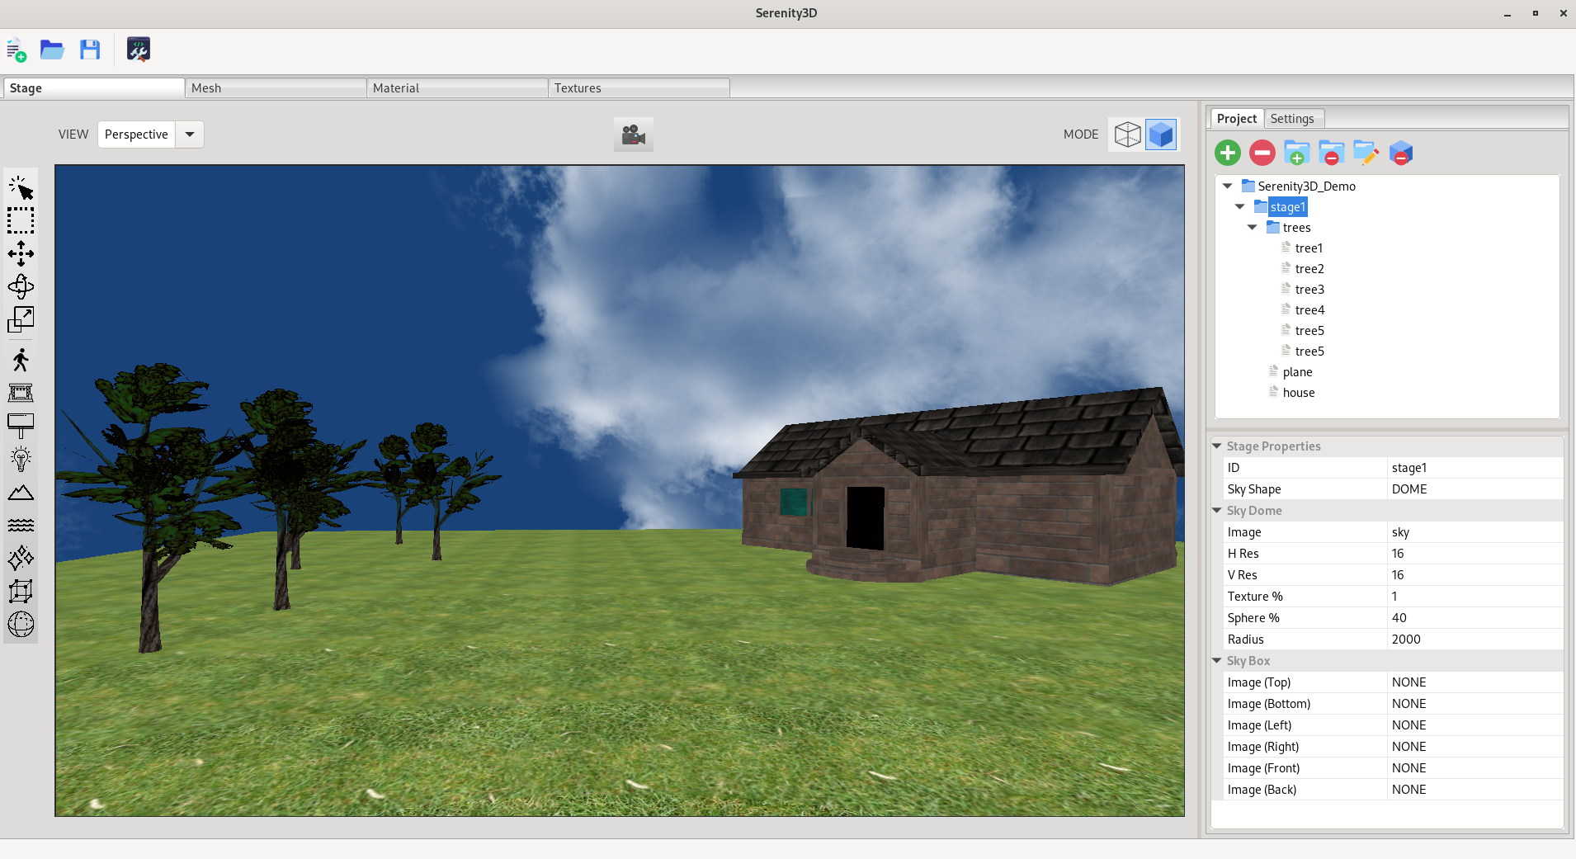The width and height of the screenshot is (1576, 859).
Task: Select the house item in tree
Action: pos(1299,393)
